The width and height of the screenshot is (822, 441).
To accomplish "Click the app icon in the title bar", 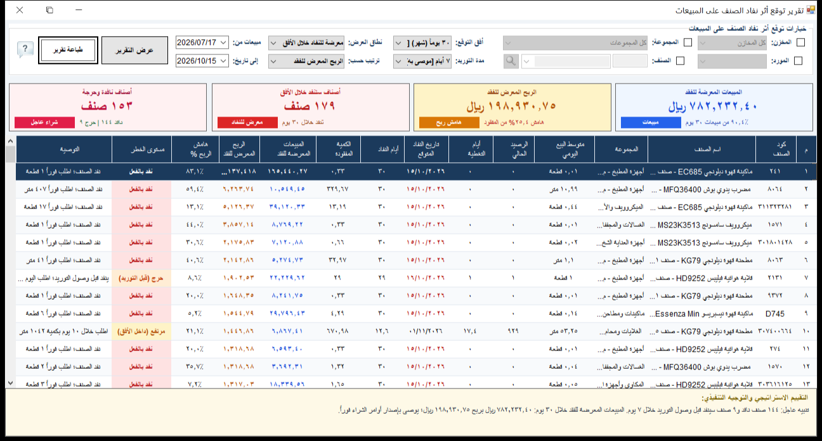I will 810,11.
